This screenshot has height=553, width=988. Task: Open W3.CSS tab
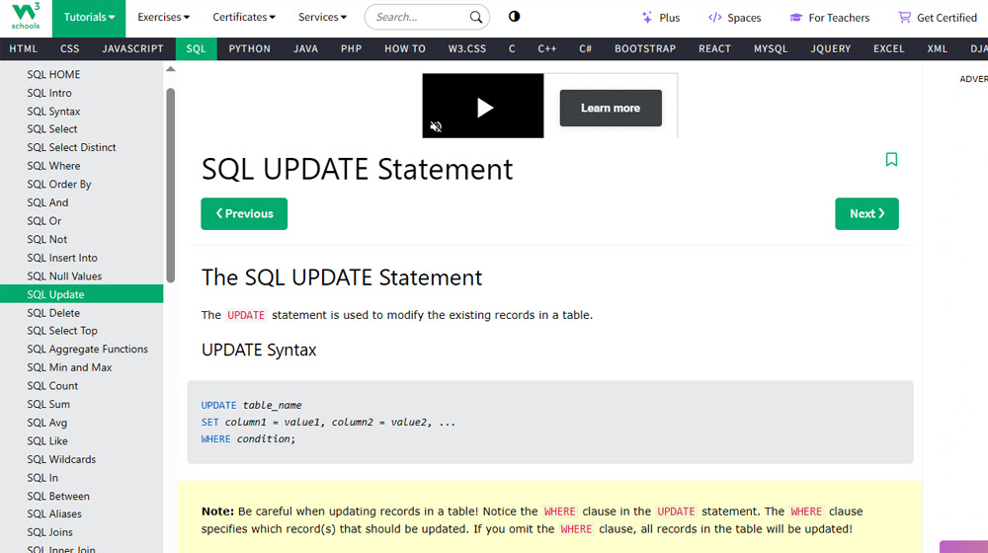pos(467,48)
